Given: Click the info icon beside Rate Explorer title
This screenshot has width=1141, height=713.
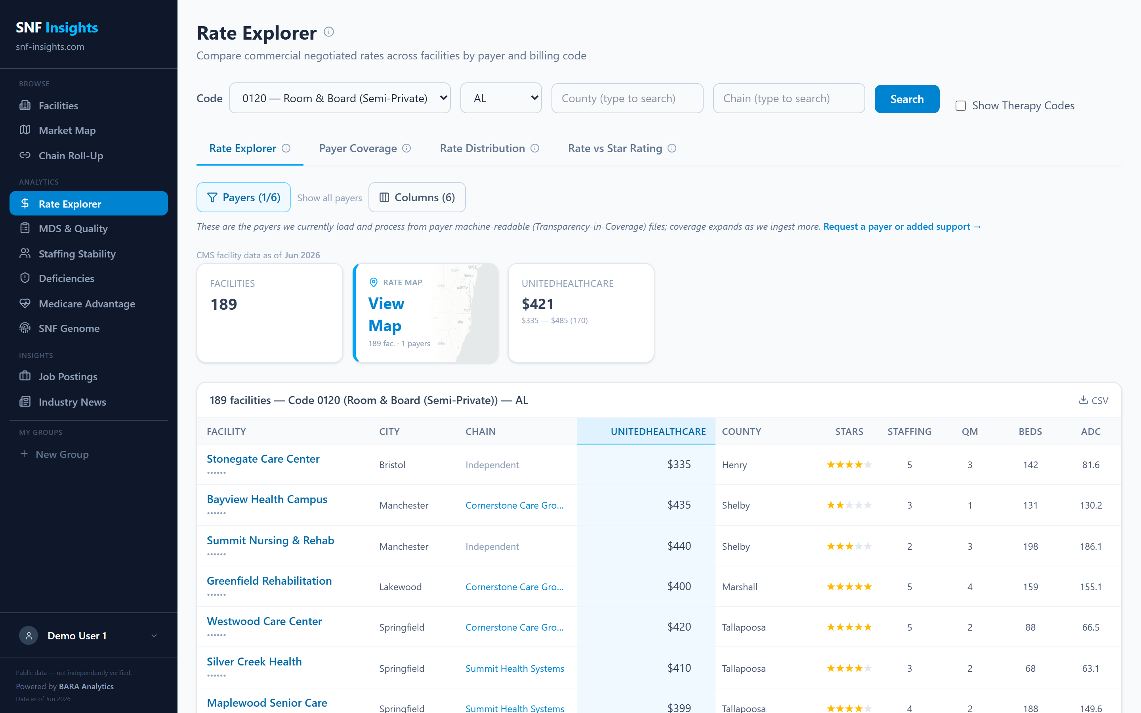Looking at the screenshot, I should 328,32.
